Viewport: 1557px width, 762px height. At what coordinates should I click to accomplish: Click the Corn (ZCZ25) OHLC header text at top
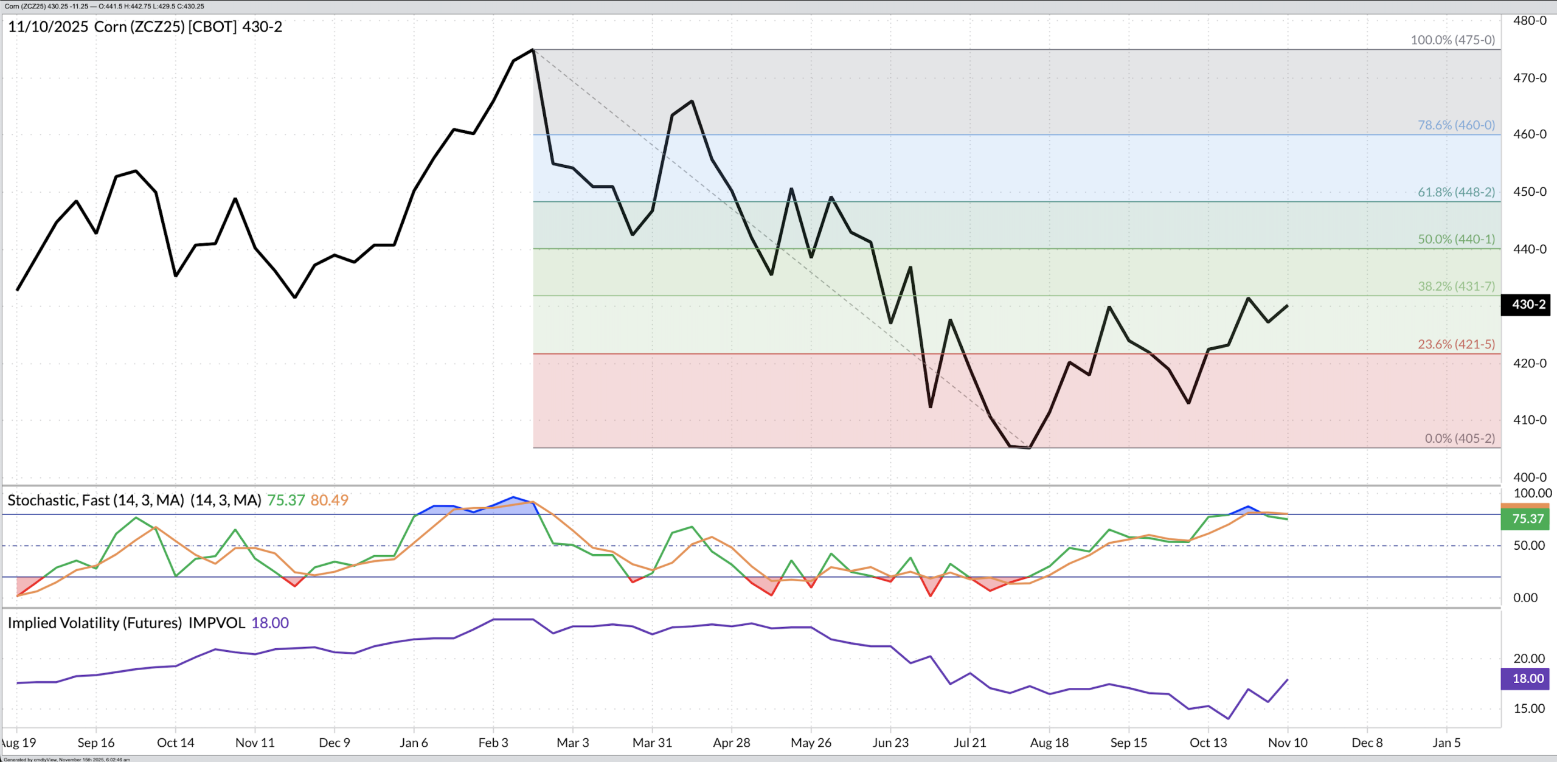[x=104, y=6]
